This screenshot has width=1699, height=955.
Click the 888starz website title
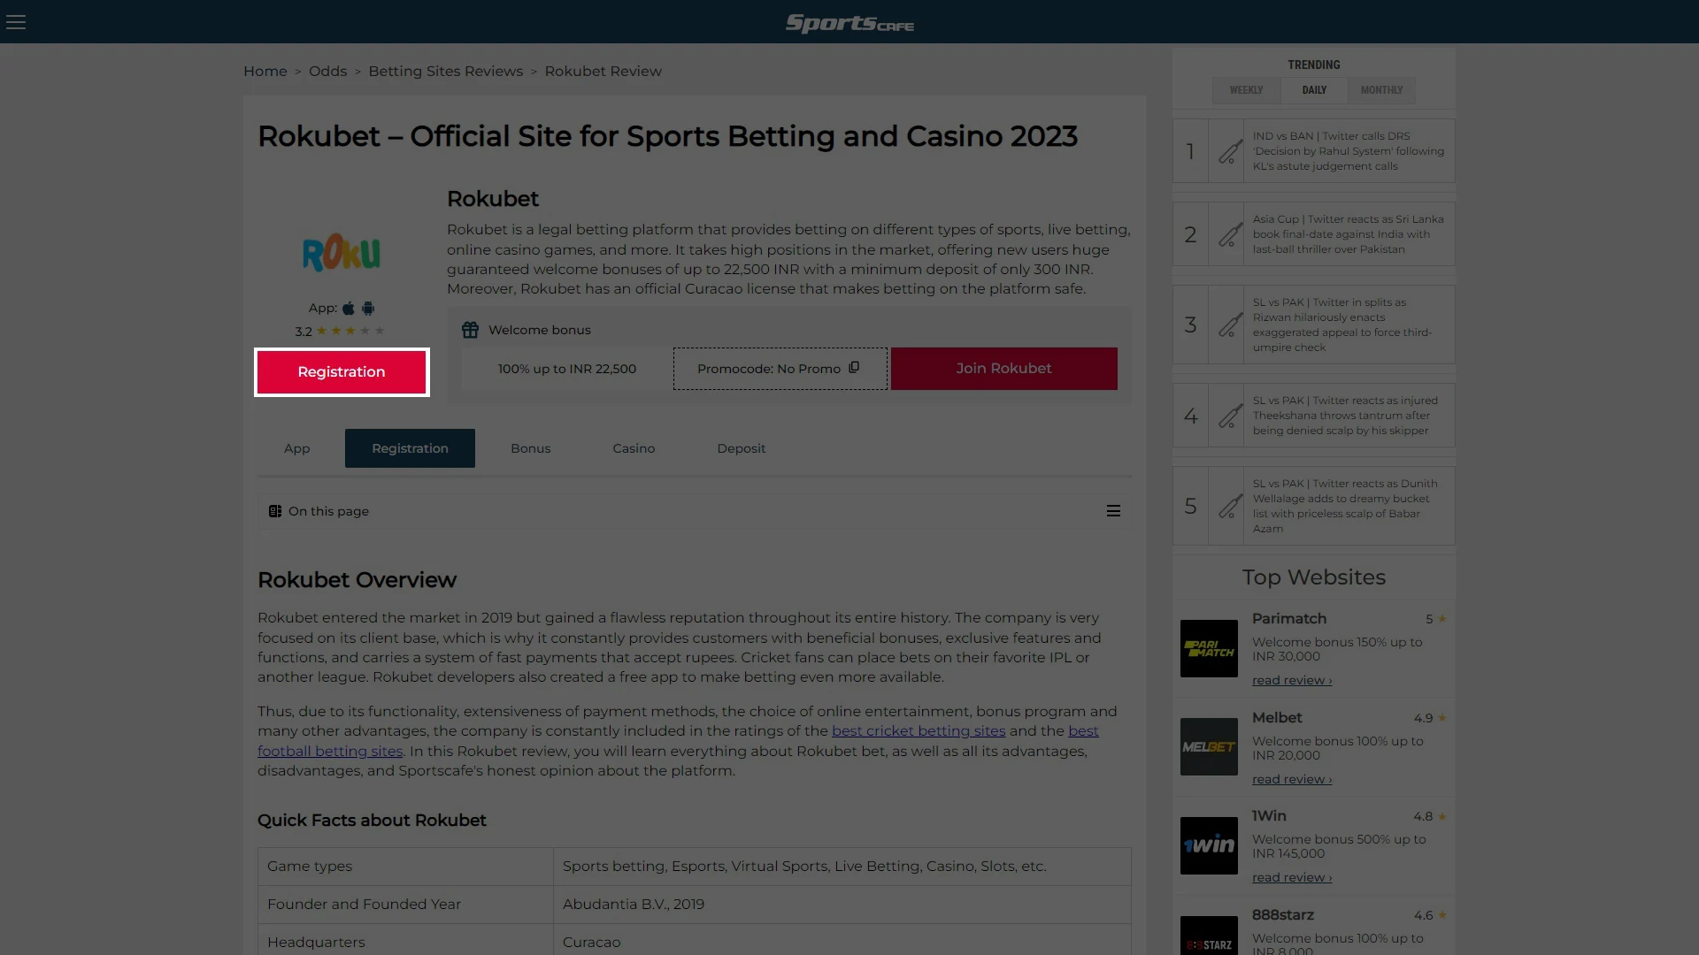pyautogui.click(x=1283, y=915)
